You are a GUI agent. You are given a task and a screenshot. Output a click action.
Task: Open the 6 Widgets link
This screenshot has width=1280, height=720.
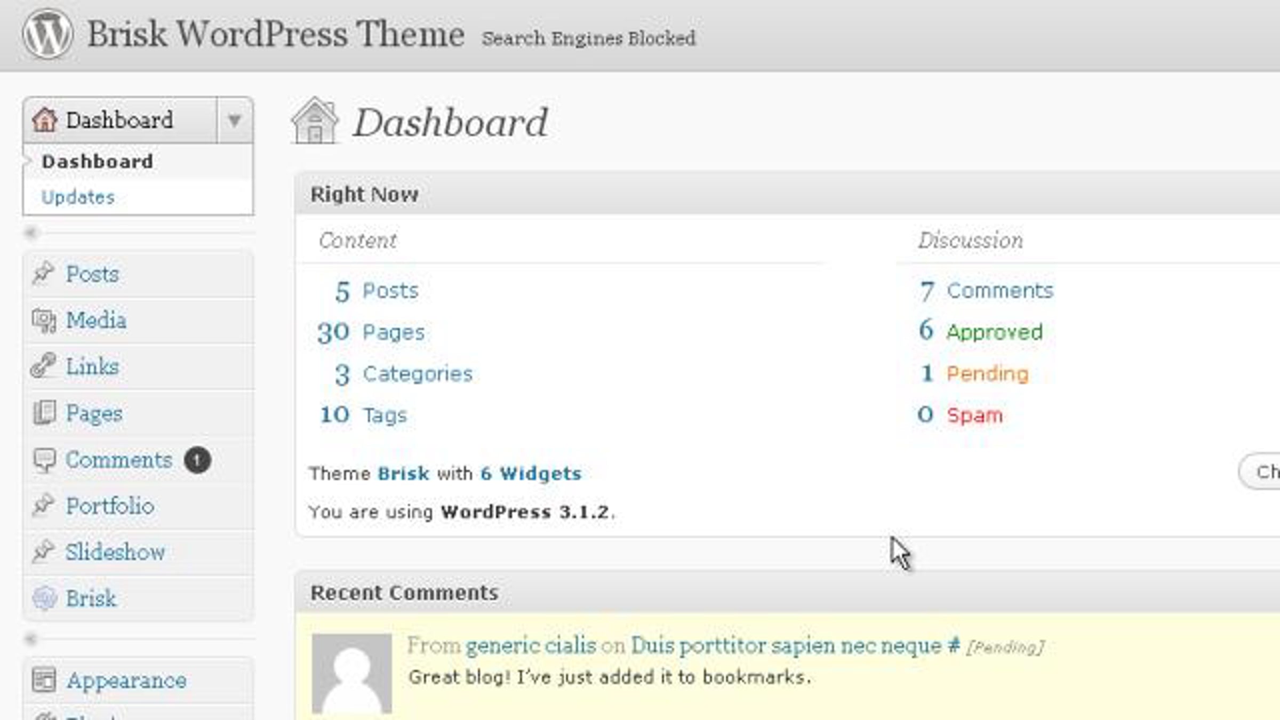(x=531, y=474)
